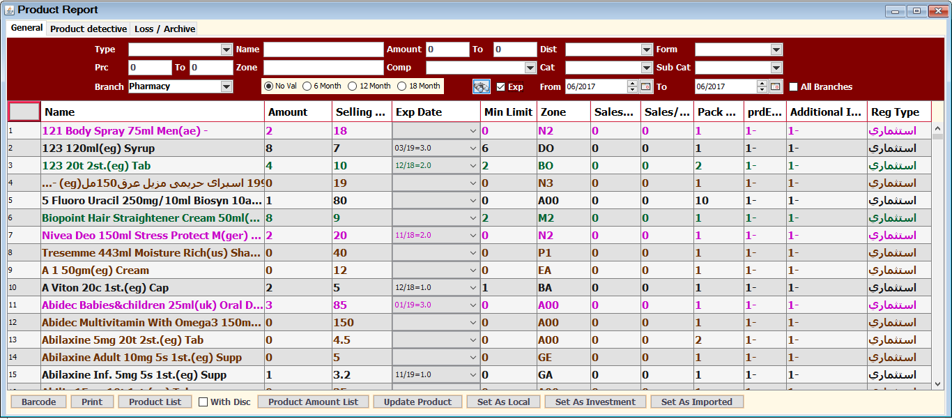The image size is (952, 419).
Task: Sort by the Amount column header
Action: point(298,112)
